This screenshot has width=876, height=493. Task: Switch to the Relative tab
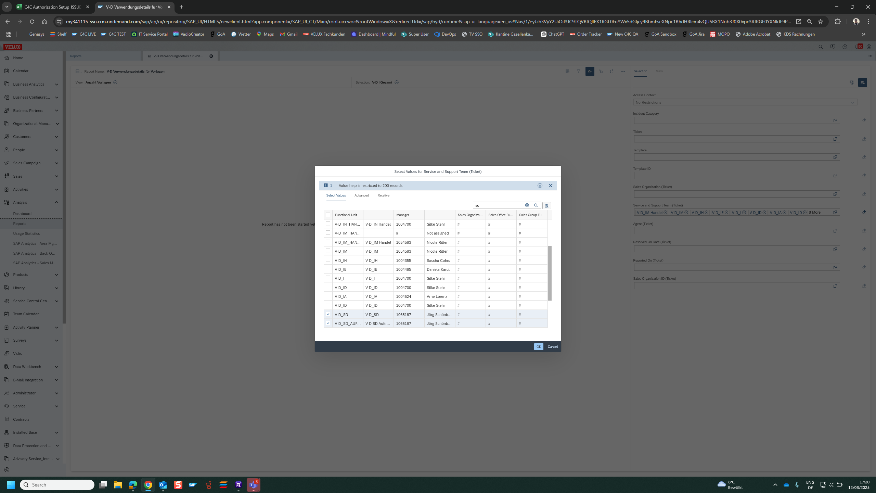point(383,195)
